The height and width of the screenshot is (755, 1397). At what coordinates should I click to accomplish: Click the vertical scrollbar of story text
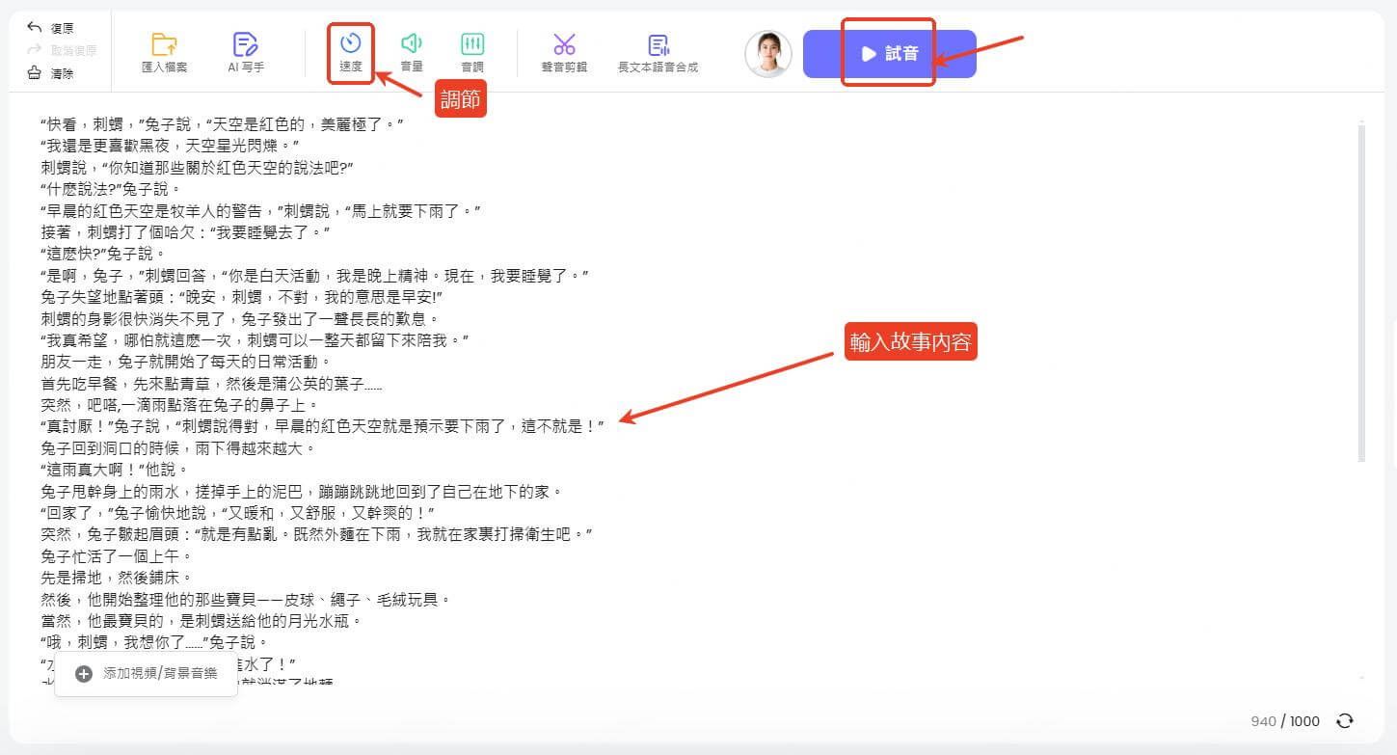tap(1361, 291)
